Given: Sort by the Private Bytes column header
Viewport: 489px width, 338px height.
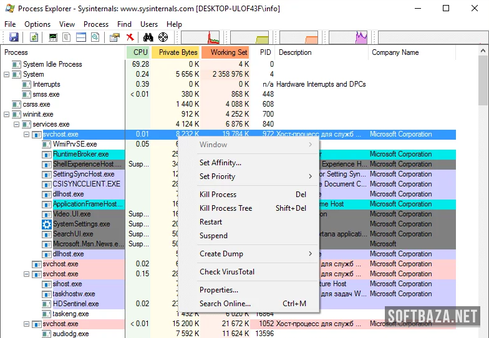Looking at the screenshot, I should coord(178,52).
